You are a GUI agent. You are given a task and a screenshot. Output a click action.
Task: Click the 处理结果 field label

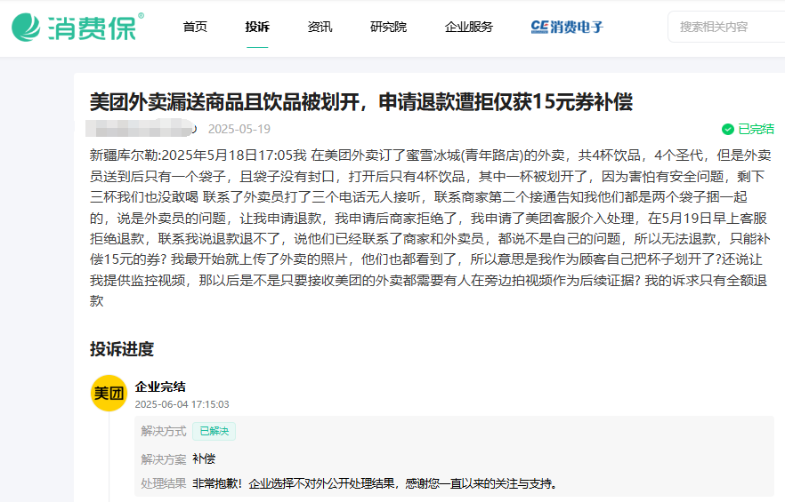click(163, 483)
